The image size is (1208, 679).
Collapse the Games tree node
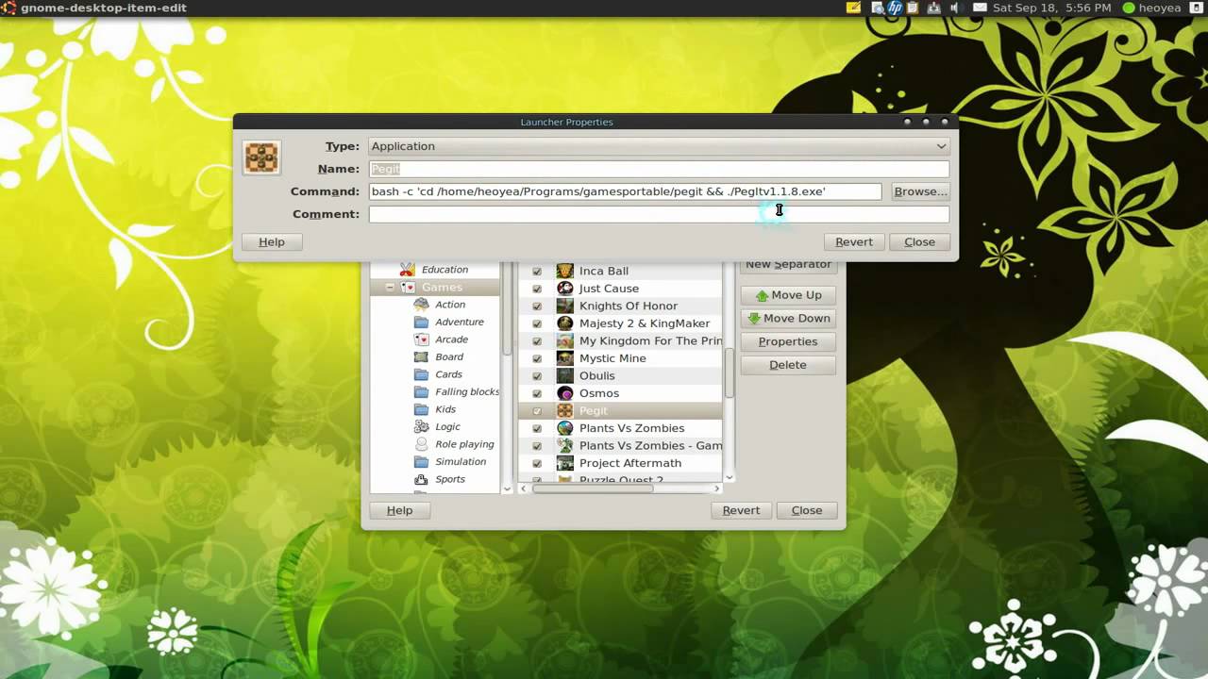tap(390, 287)
